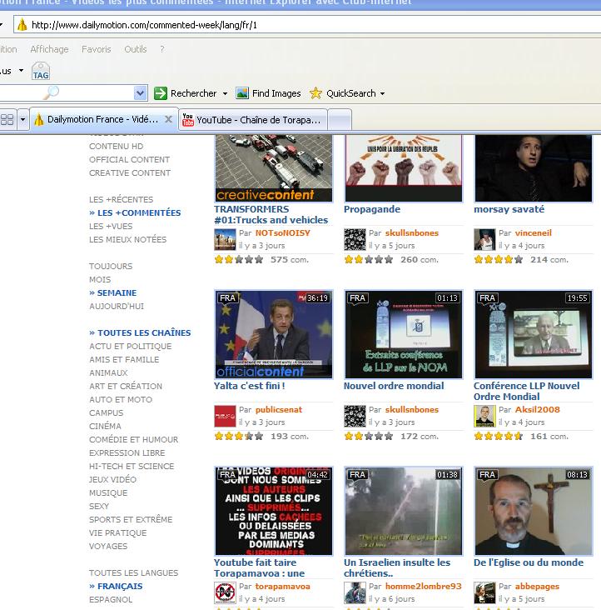
Task: Click the green Rechercher arrow icon
Action: pyautogui.click(x=161, y=93)
